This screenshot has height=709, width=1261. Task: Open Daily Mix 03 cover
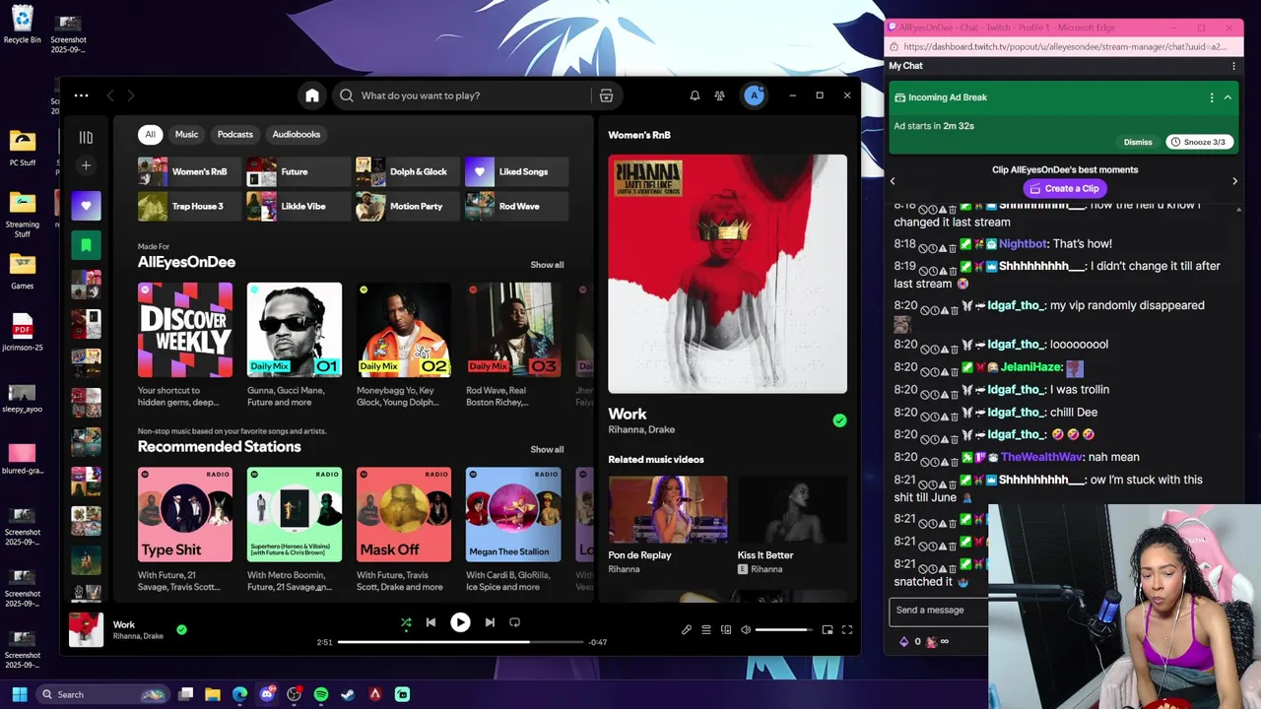[x=513, y=330]
